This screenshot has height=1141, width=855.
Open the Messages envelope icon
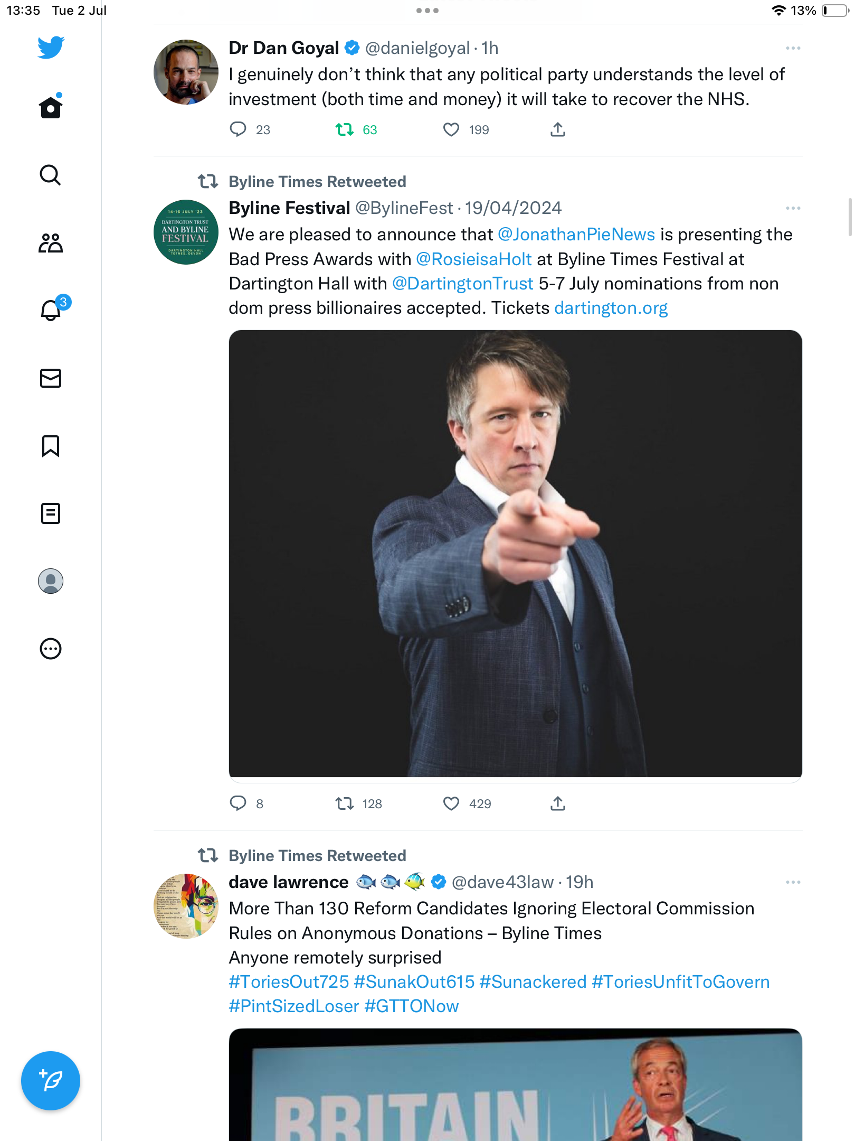click(51, 378)
